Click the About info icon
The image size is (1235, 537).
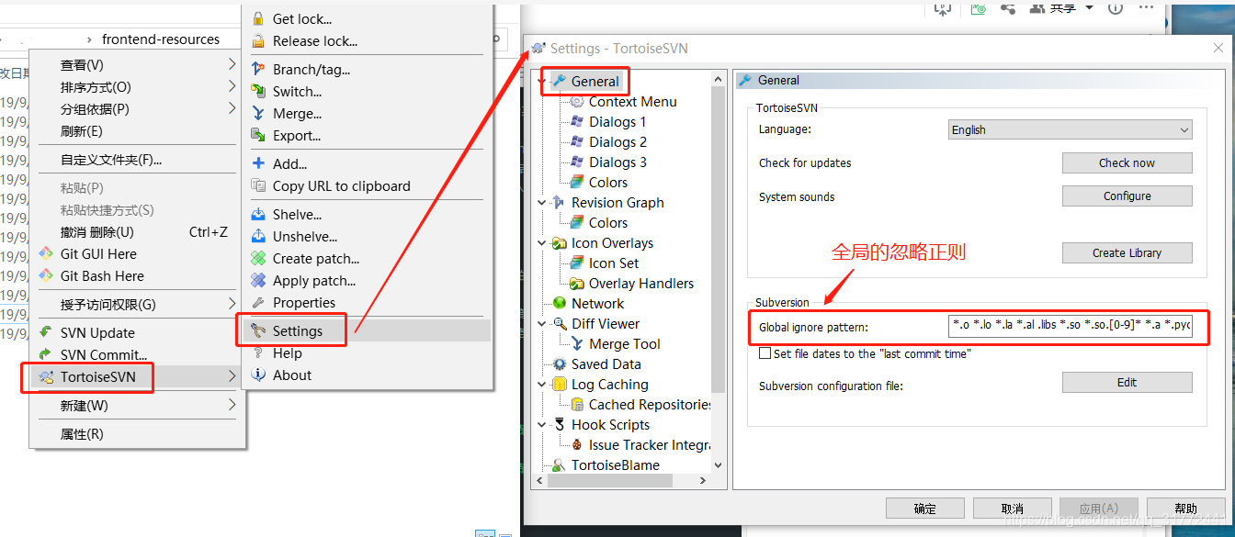coord(258,375)
